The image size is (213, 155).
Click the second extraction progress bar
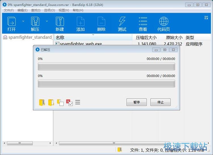pos(106,83)
